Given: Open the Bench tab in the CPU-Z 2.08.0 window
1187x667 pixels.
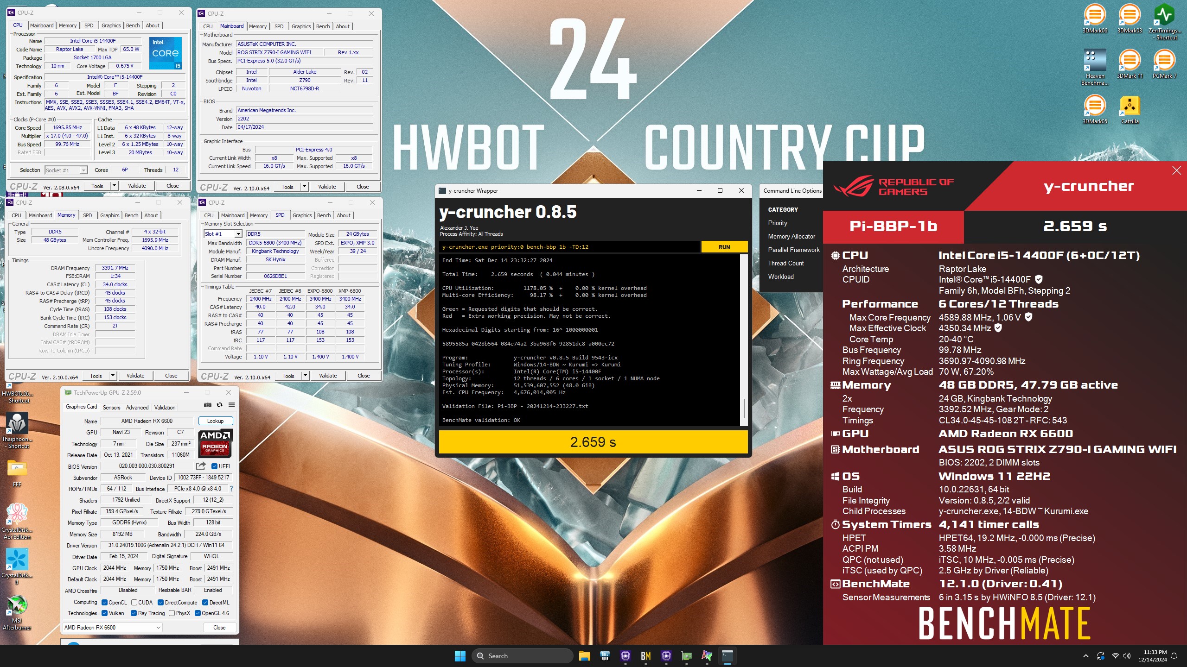Looking at the screenshot, I should click(133, 25).
